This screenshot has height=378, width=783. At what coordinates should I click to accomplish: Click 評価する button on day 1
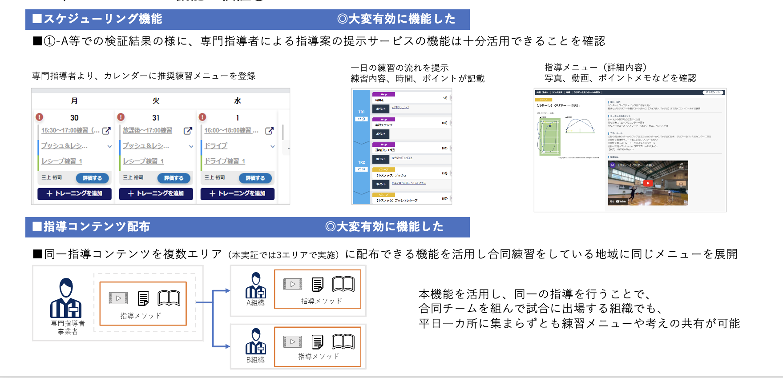(x=255, y=178)
